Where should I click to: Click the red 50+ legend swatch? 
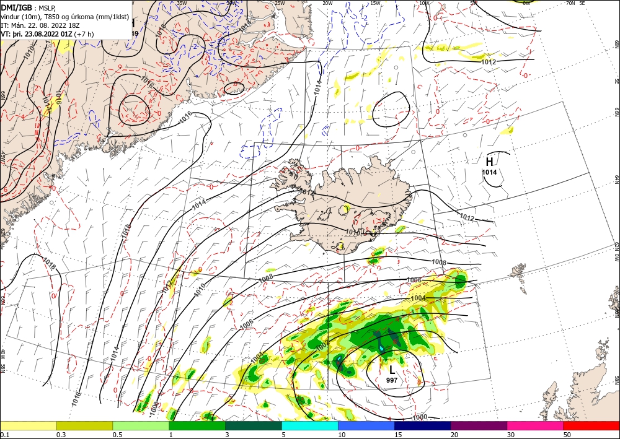coord(591,425)
